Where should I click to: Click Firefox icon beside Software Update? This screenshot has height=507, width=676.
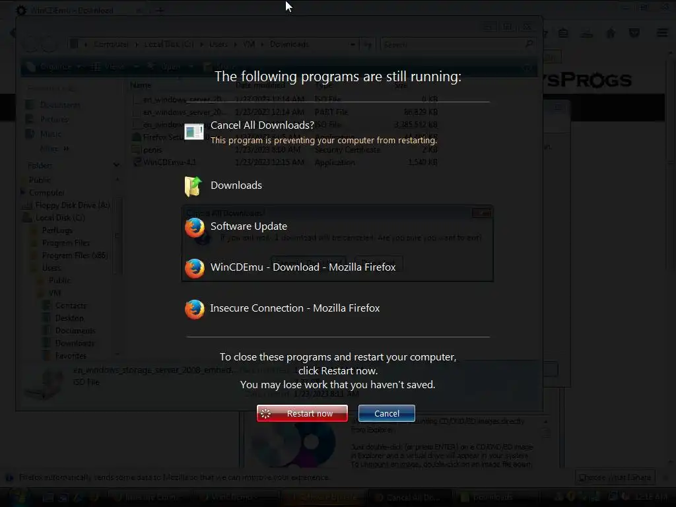pyautogui.click(x=195, y=227)
